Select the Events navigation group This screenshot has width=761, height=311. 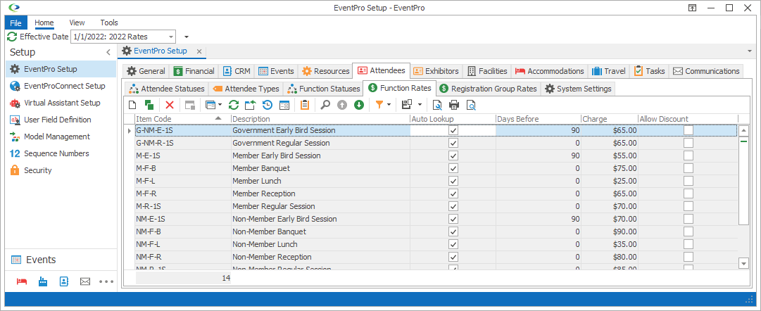click(x=61, y=260)
